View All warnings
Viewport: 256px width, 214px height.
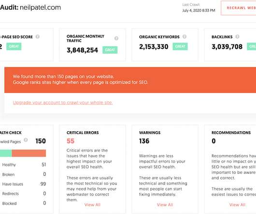coord(165,205)
